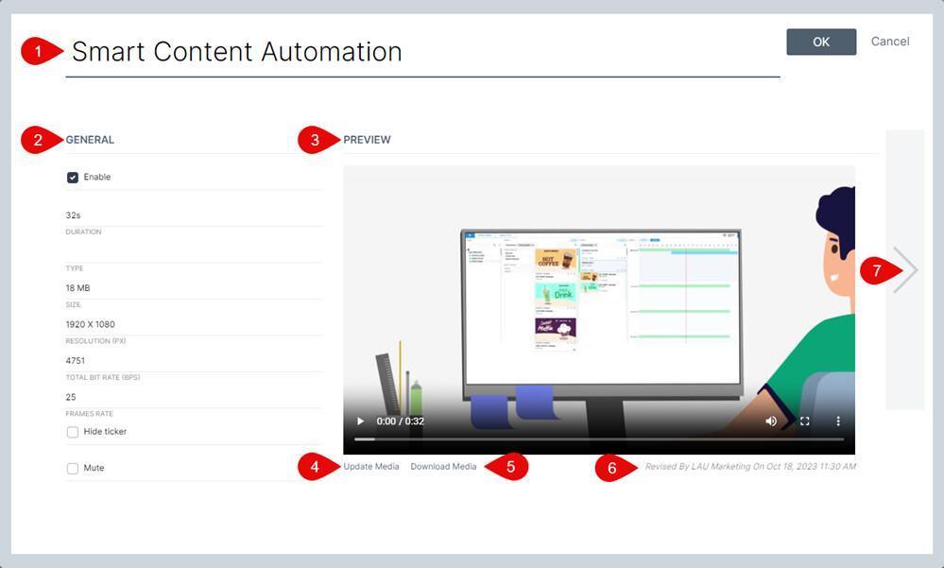This screenshot has width=944, height=568.
Task: Click the PREVIEW section heading
Action: 367,140
